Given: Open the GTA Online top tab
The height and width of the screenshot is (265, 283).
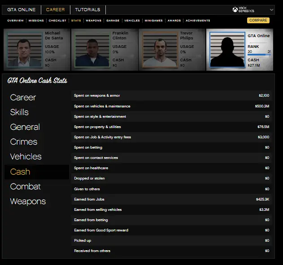Looking at the screenshot, I should (21, 10).
